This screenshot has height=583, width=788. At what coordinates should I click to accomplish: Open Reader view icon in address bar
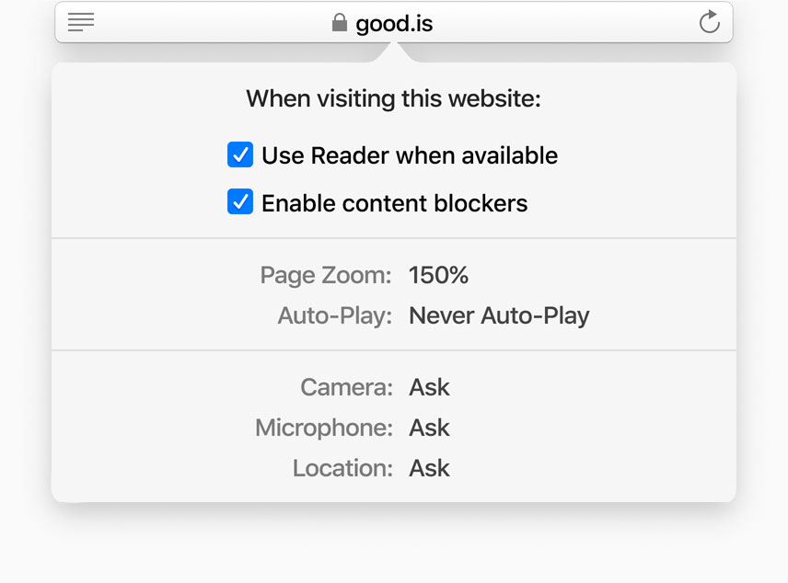81,22
